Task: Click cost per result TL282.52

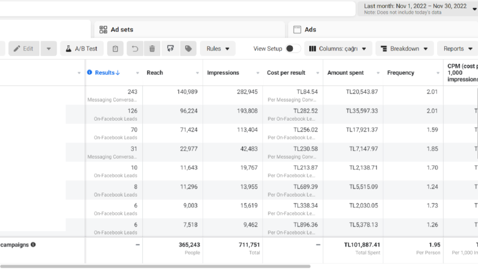Action: point(306,111)
